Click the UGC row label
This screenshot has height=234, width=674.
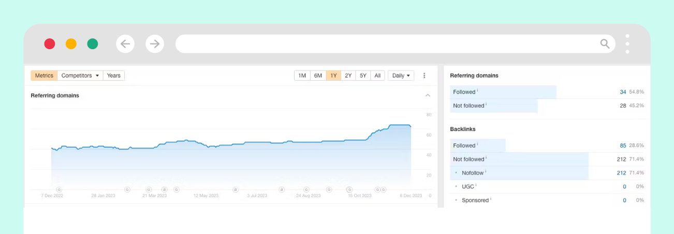point(467,186)
